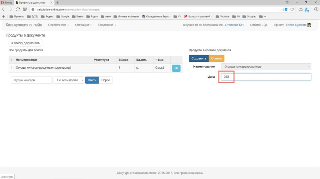
Task: Go back with the browser back arrow
Action: (3, 9)
